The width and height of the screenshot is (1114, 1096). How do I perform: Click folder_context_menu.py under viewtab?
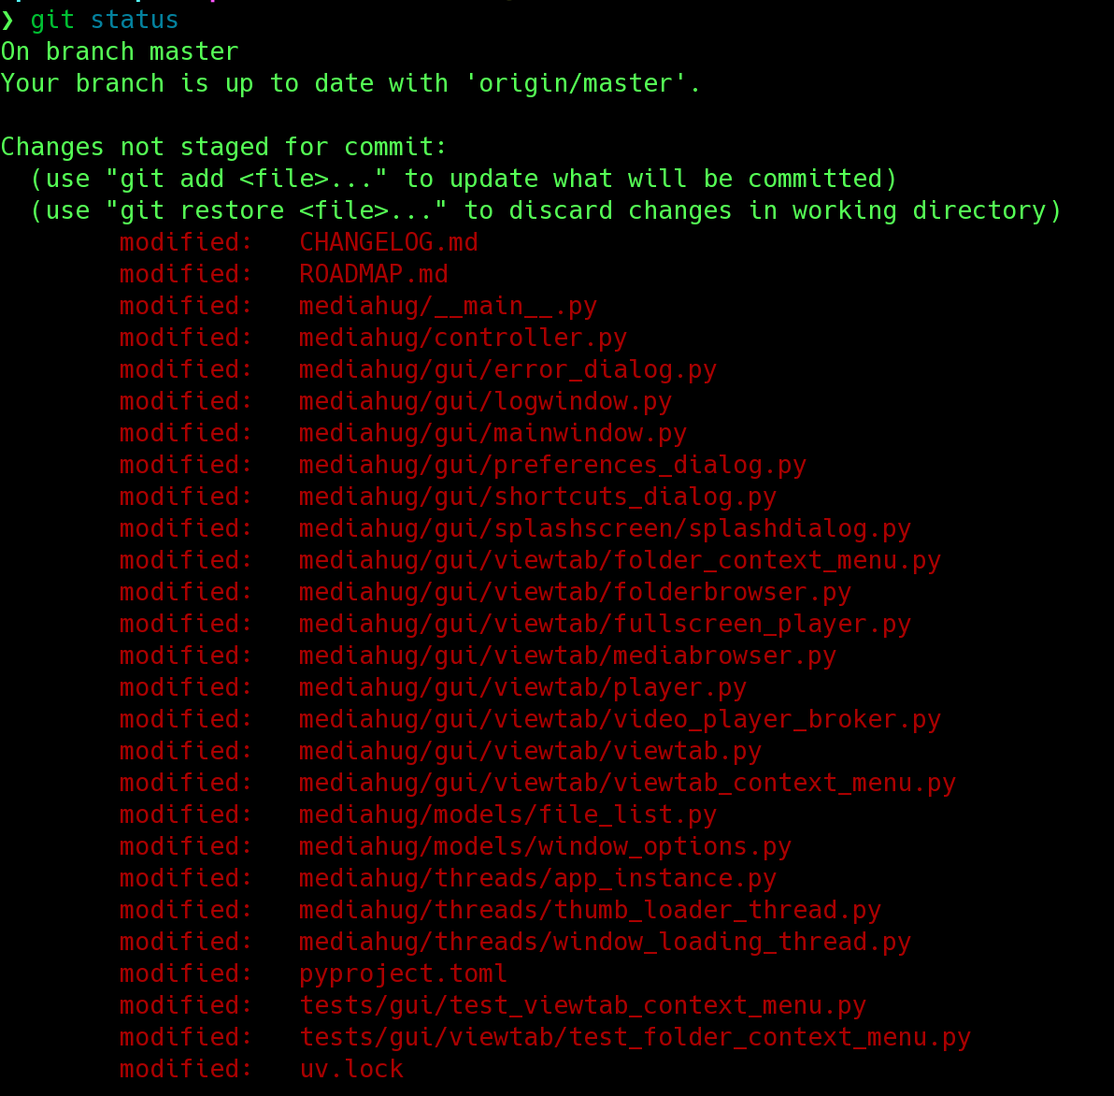[621, 561]
